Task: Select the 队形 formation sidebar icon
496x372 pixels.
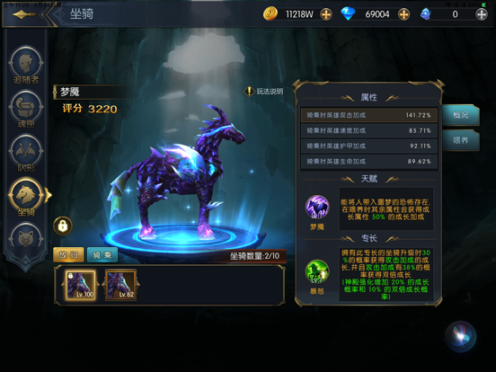Action: click(x=26, y=153)
